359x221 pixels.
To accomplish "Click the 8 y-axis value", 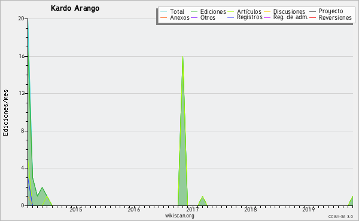I will point(23,131).
